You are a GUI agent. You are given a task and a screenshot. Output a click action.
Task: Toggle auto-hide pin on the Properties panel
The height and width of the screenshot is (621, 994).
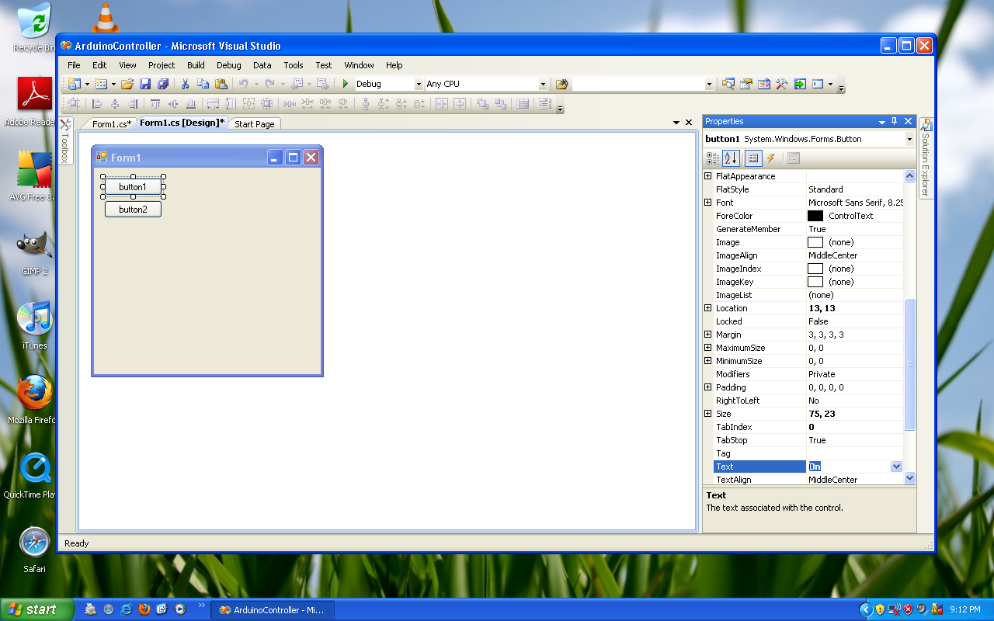[895, 121]
